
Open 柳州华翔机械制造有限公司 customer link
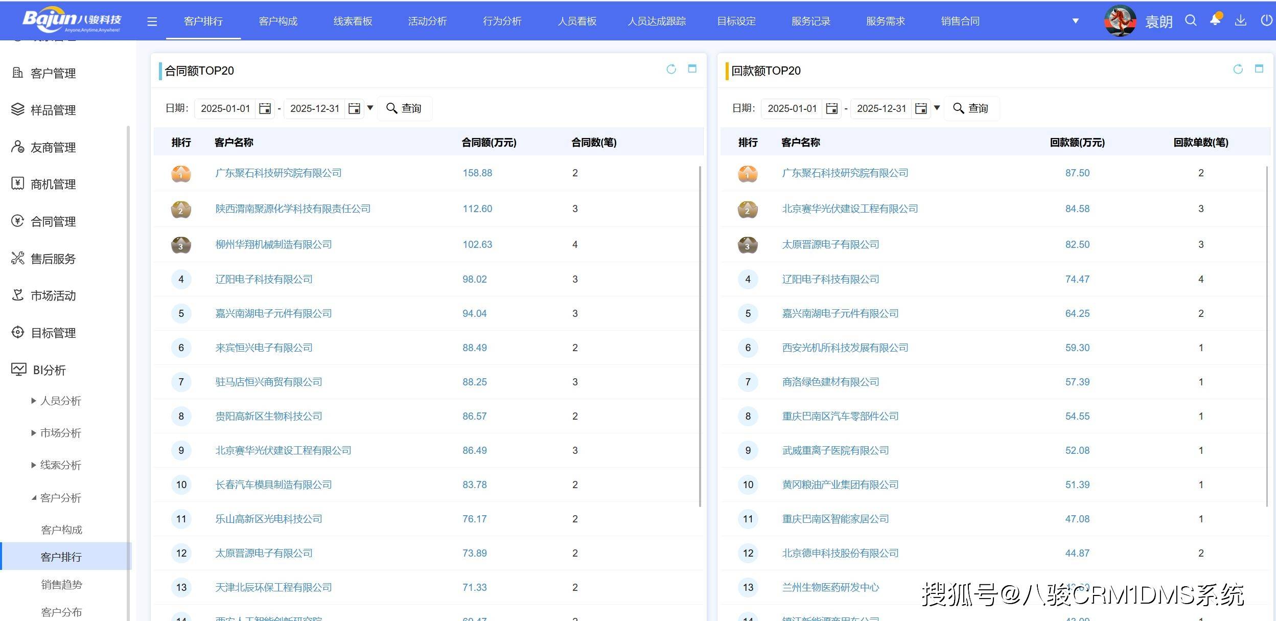(273, 244)
